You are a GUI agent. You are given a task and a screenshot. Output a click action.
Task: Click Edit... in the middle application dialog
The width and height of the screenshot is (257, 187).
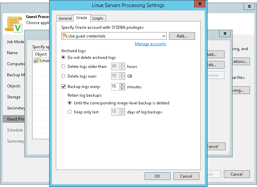pyautogui.click(x=216, y=65)
